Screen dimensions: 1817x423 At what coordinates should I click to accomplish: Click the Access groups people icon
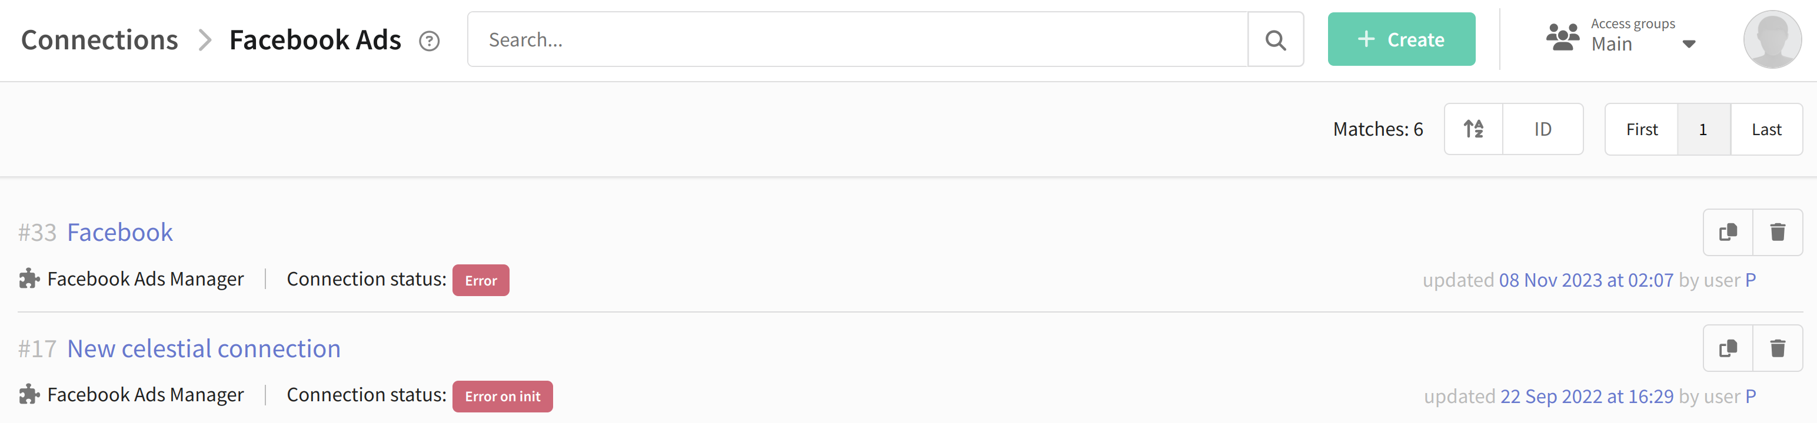pos(1562,36)
